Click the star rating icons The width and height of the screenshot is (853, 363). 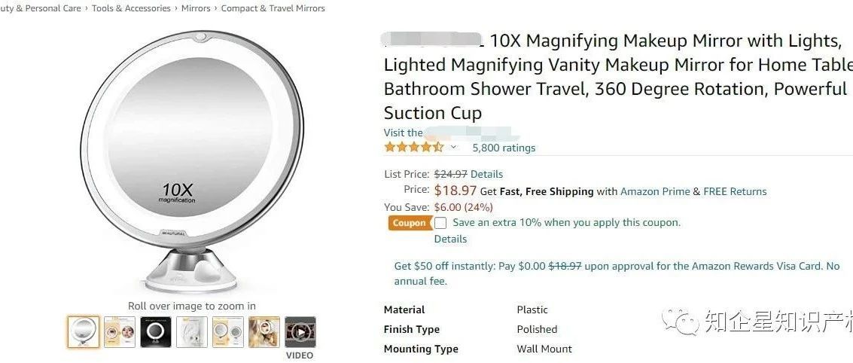tap(413, 148)
